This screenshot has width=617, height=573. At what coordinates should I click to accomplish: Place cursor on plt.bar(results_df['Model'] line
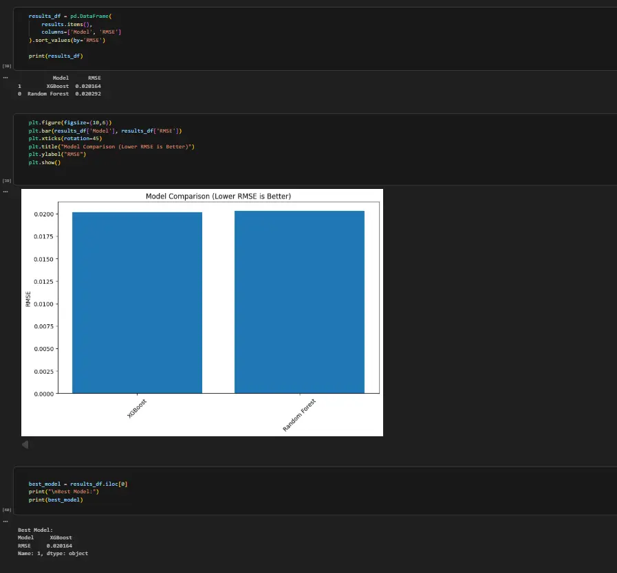[105, 131]
